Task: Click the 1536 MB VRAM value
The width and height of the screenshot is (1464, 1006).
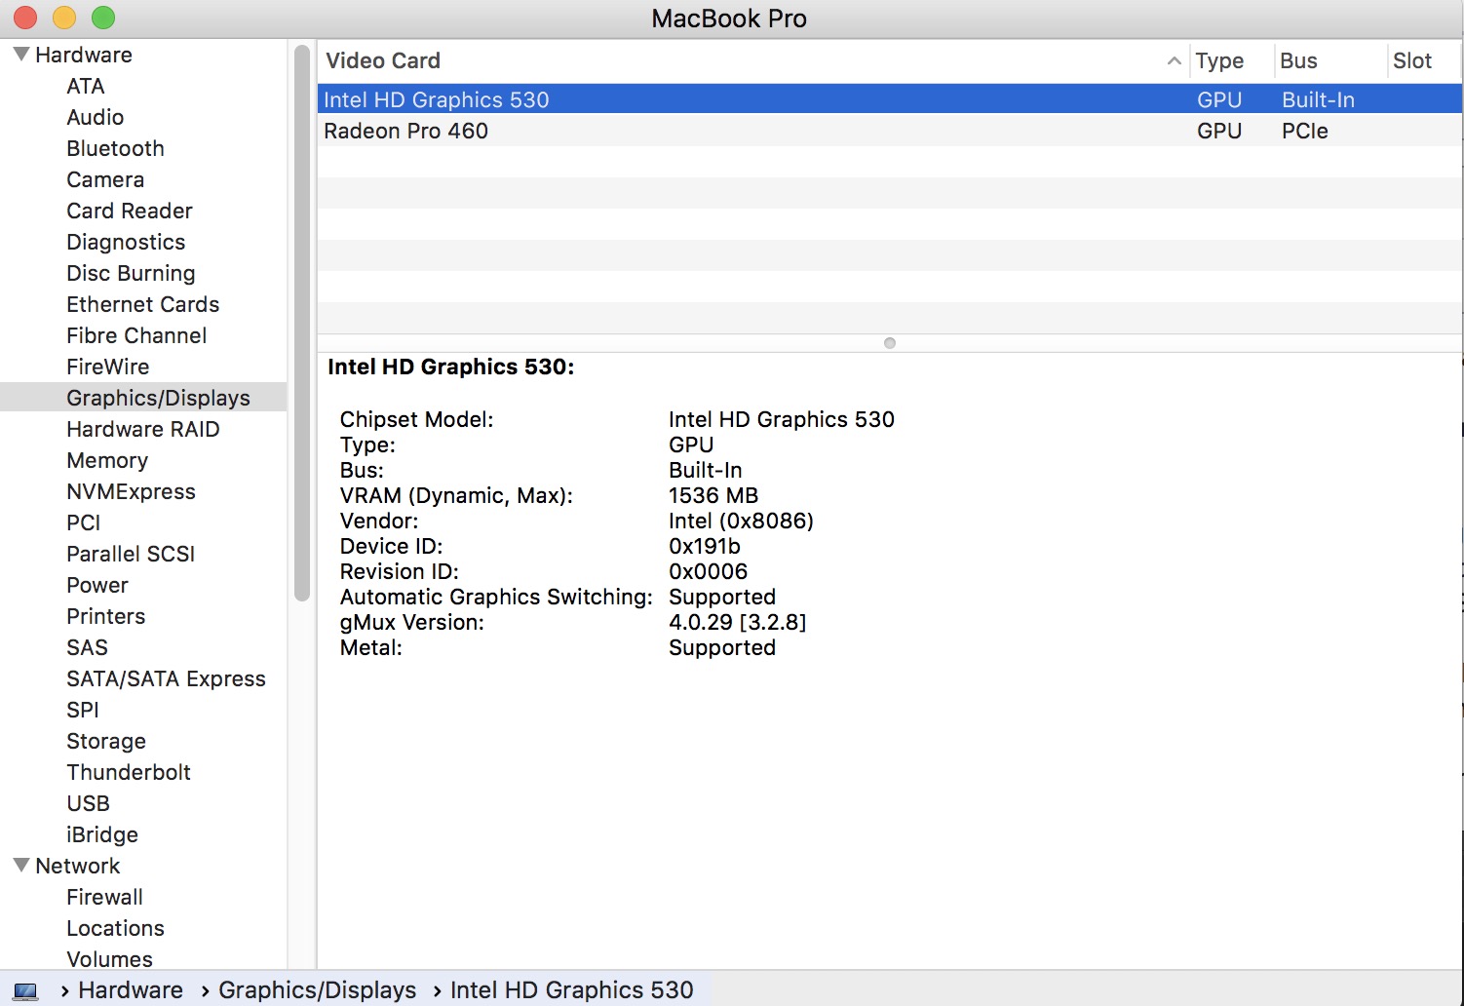Action: tap(713, 495)
